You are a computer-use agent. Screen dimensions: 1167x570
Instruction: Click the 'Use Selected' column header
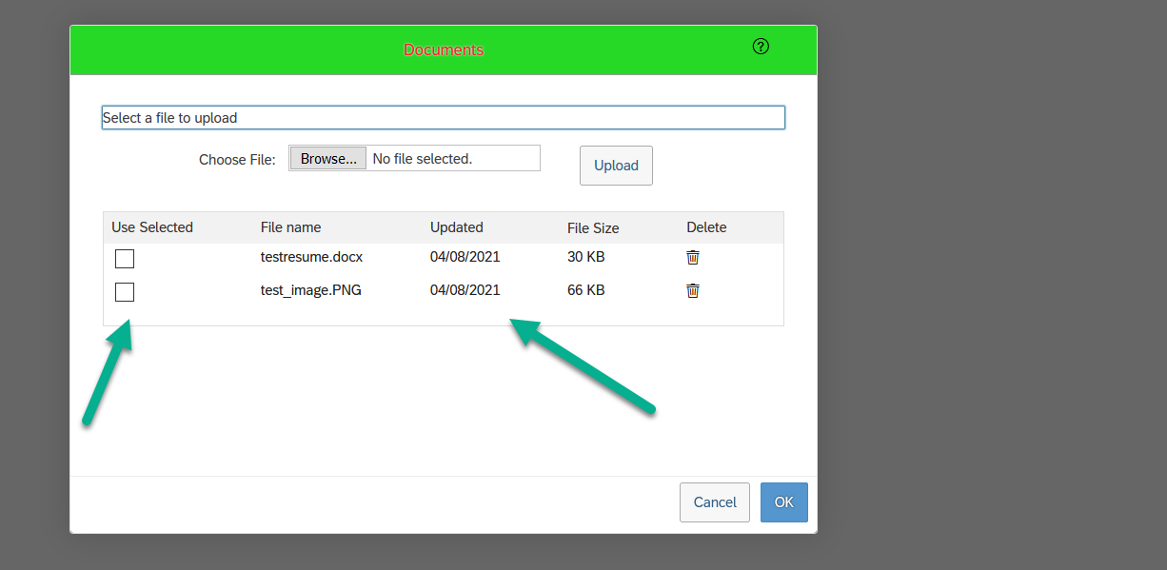coord(152,227)
